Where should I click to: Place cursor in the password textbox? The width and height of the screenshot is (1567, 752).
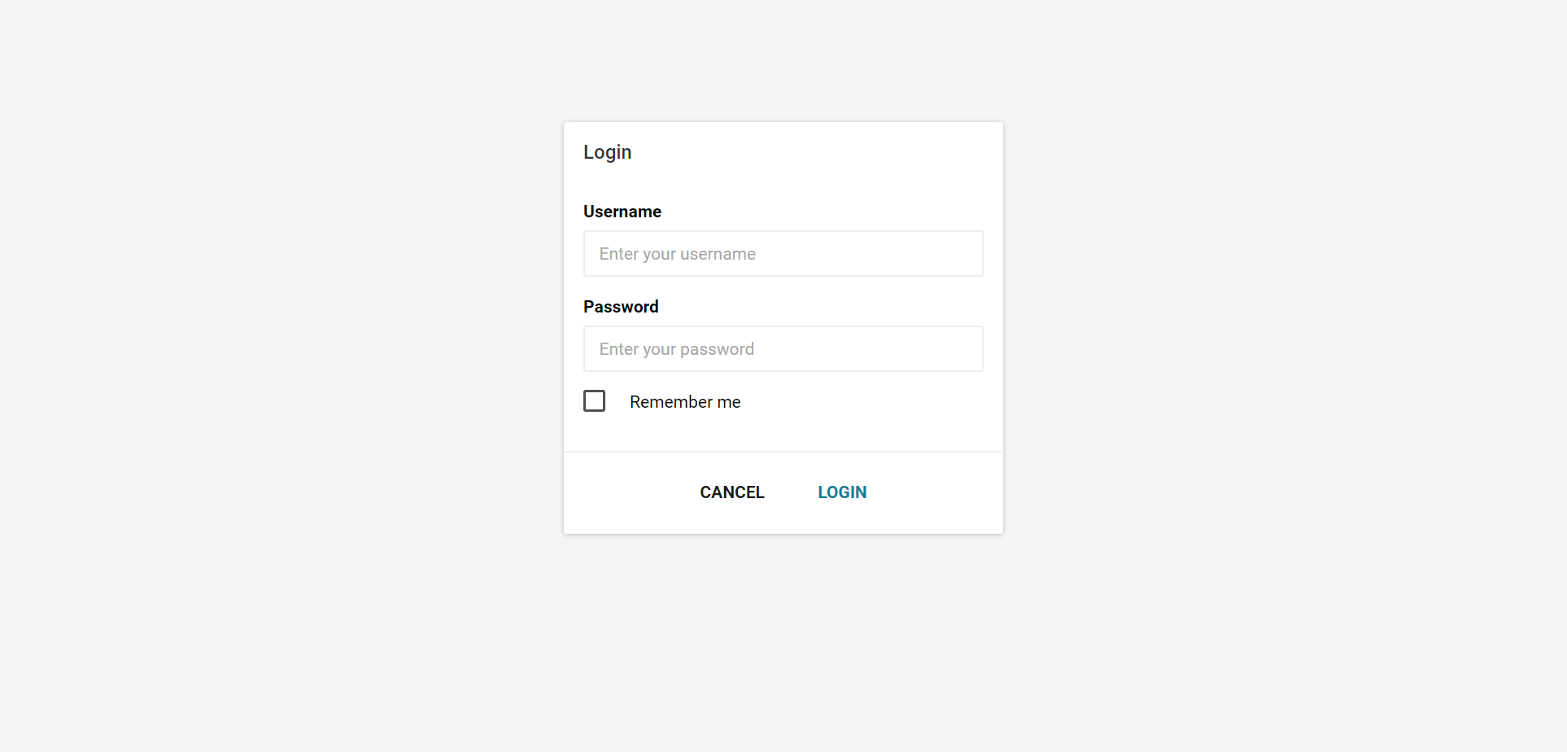point(783,349)
